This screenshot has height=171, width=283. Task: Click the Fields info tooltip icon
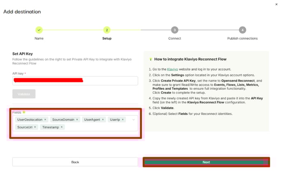tap(24, 112)
